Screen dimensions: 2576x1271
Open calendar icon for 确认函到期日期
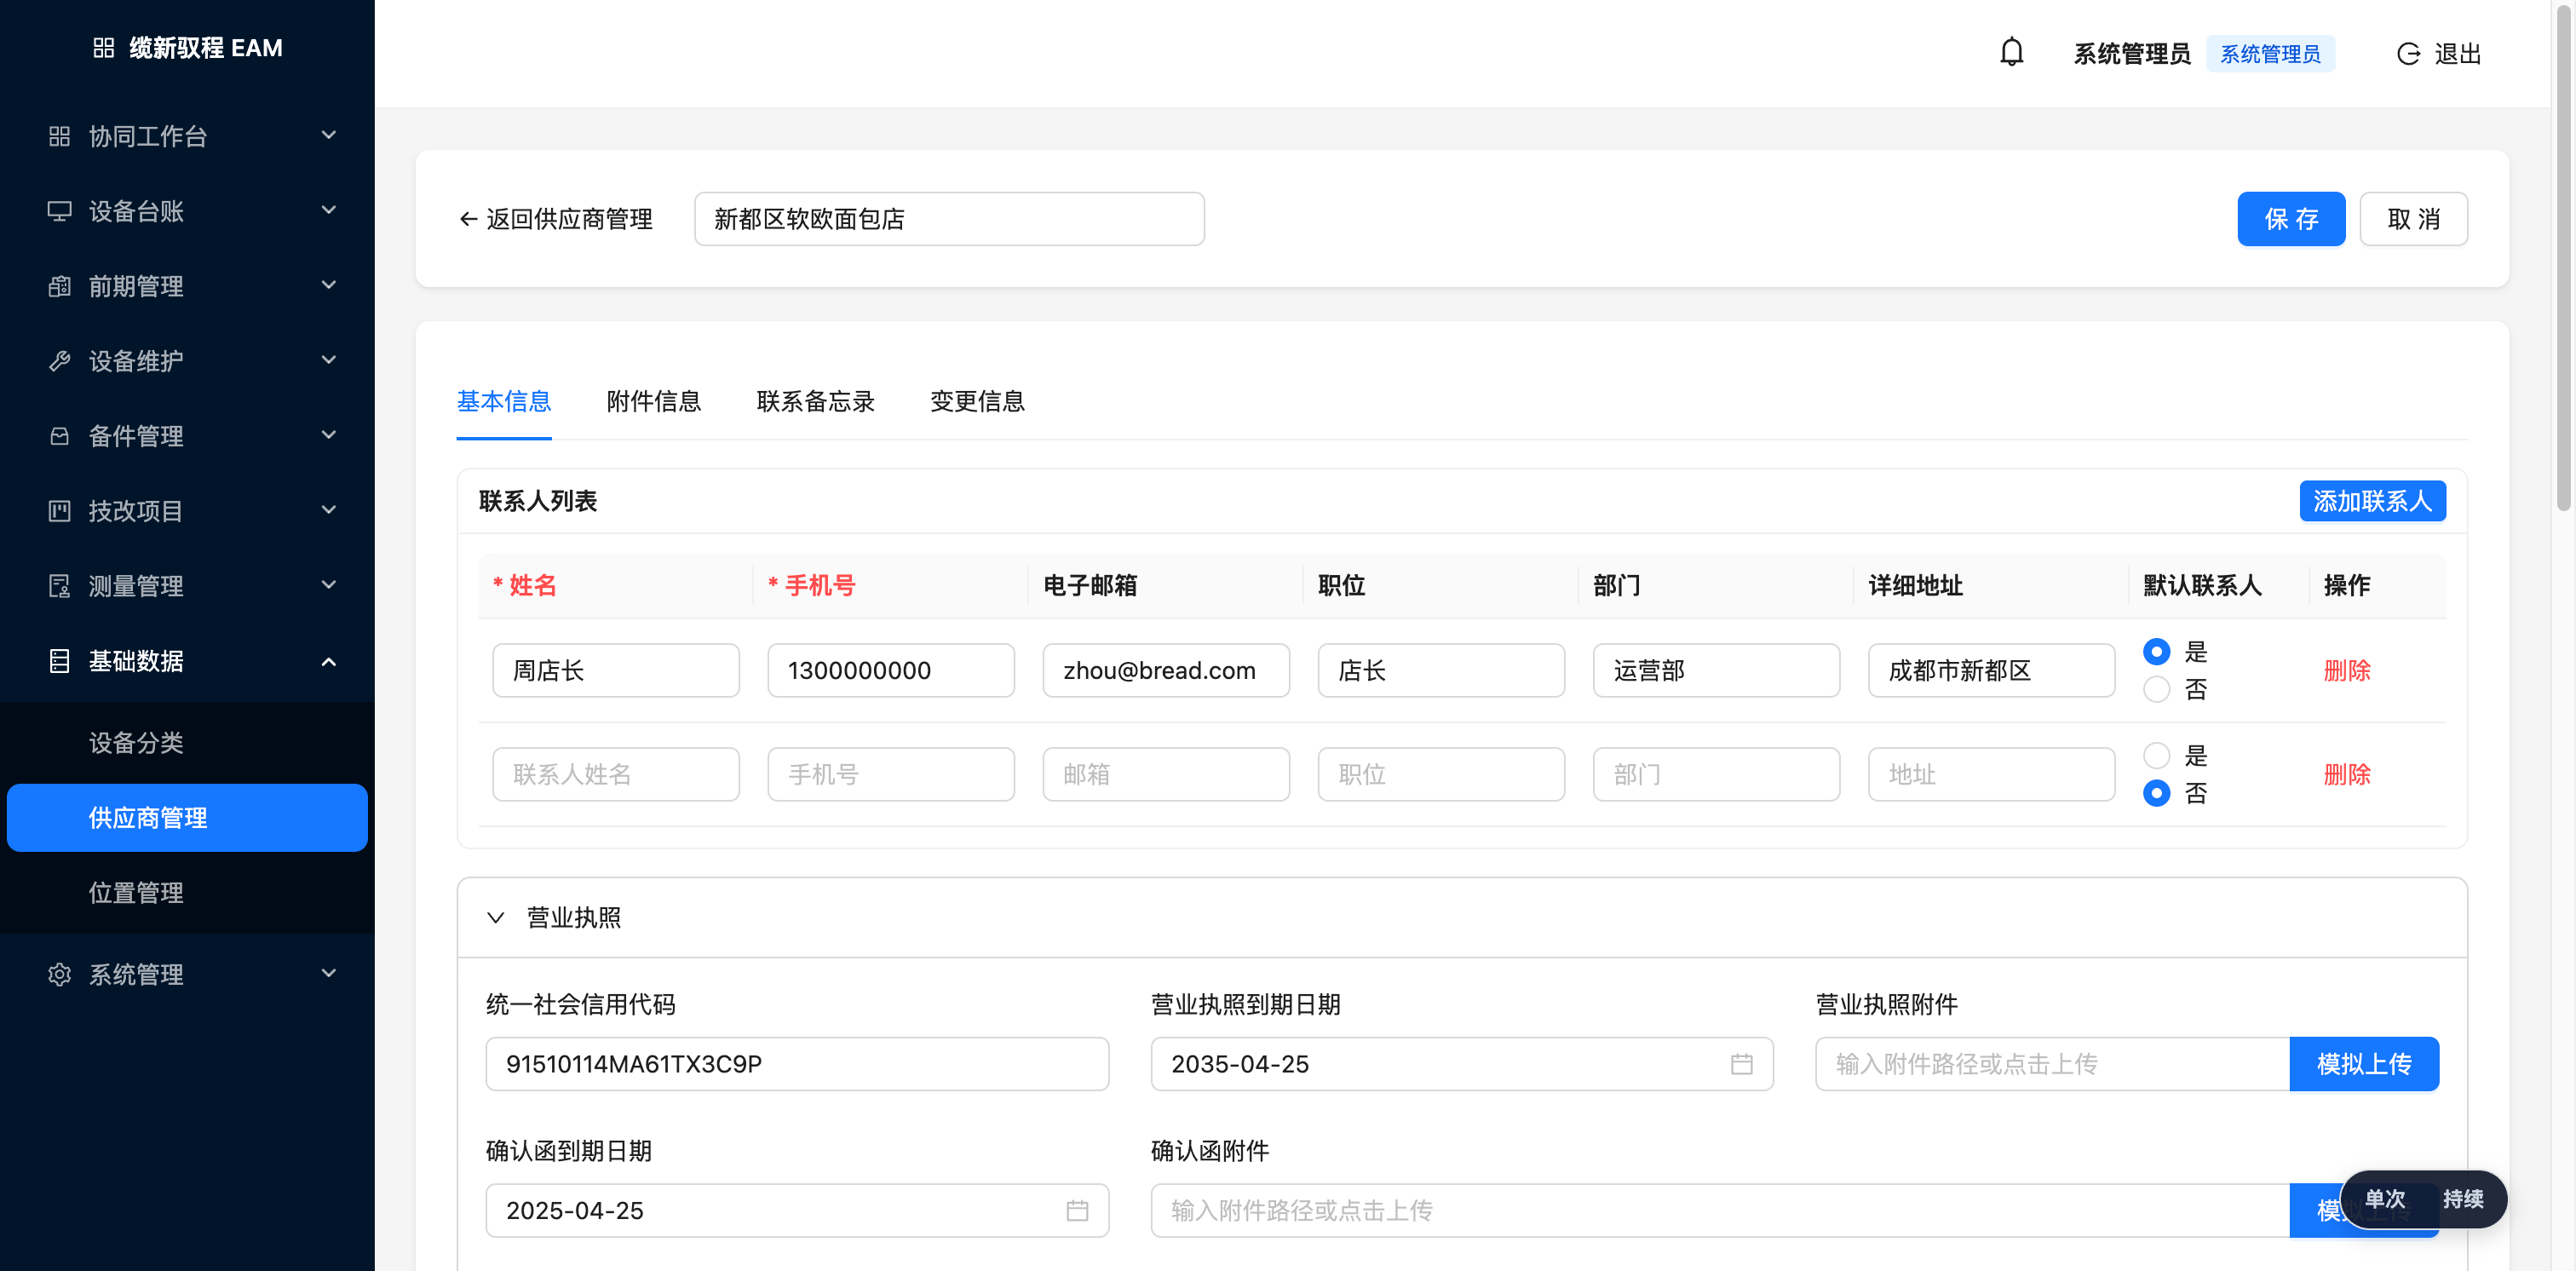tap(1077, 1210)
